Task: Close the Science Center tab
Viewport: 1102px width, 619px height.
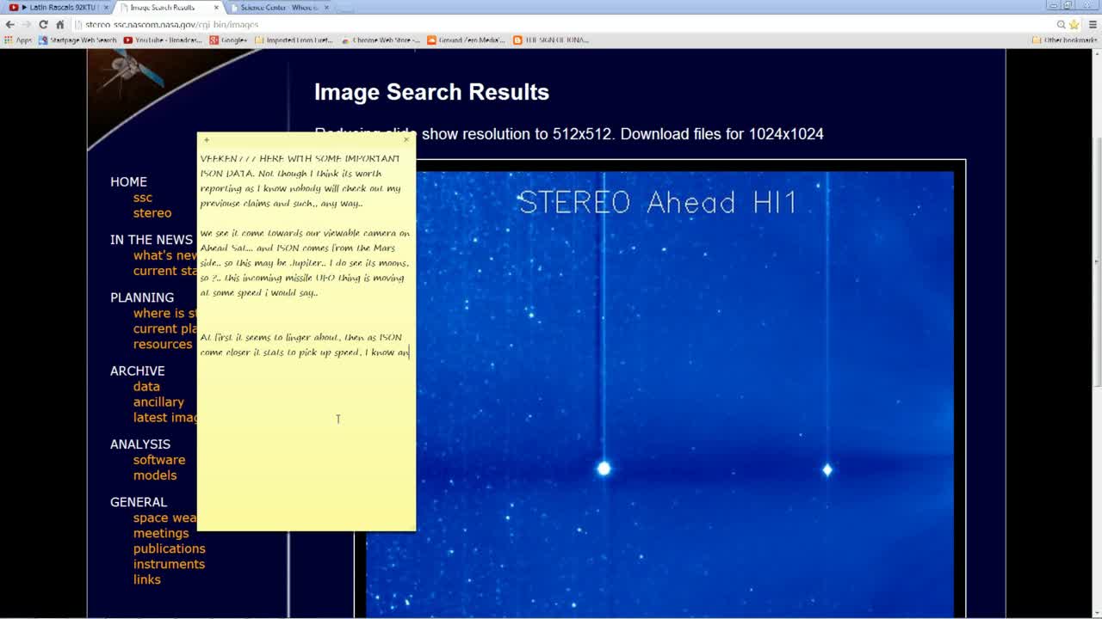Action: 326,8
